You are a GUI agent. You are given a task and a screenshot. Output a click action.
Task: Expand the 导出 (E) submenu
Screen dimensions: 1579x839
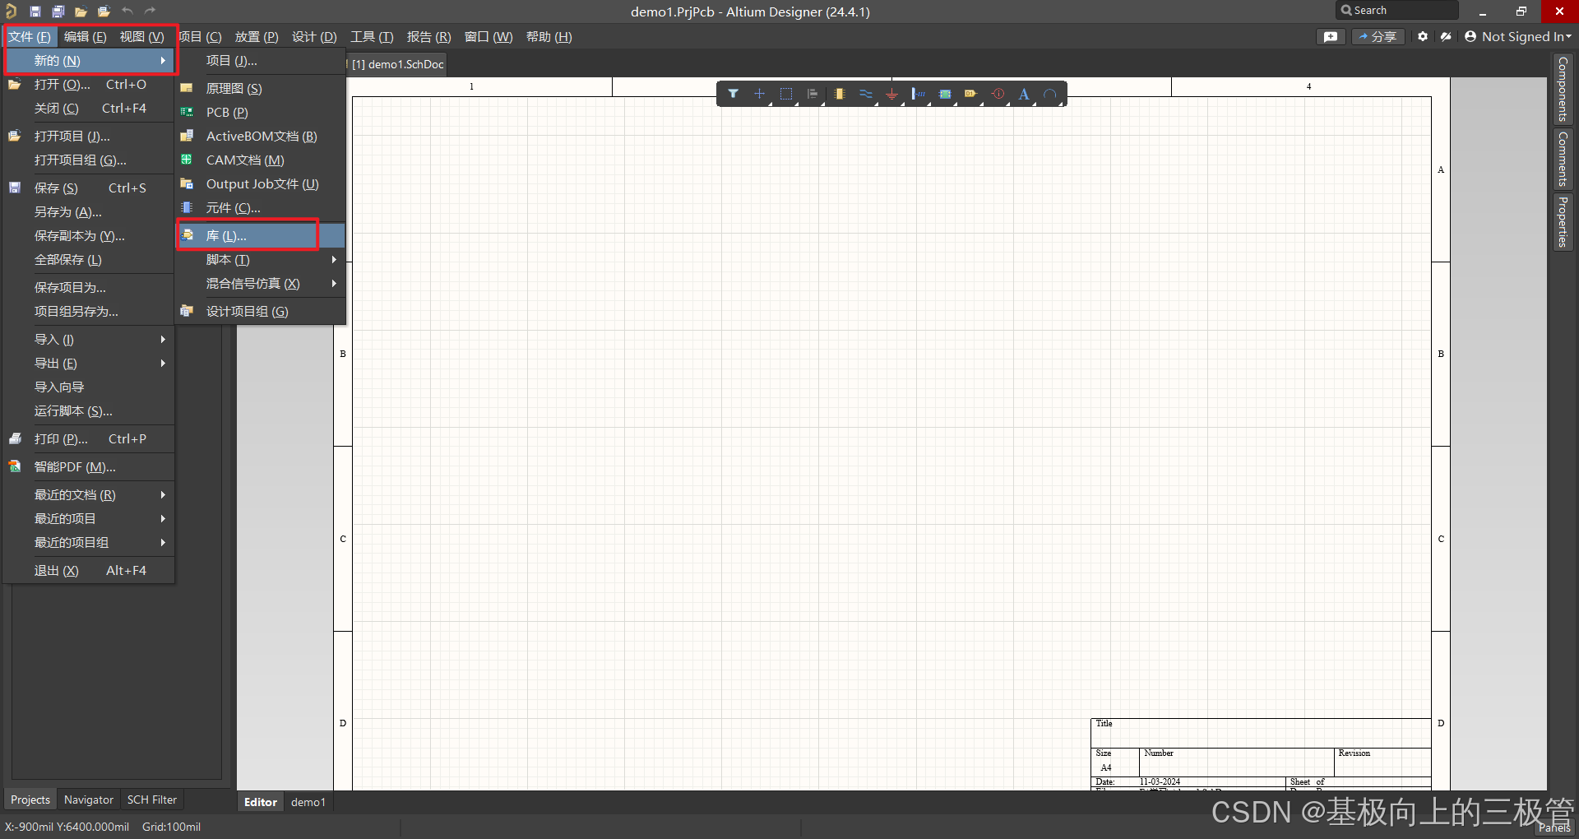pyautogui.click(x=89, y=363)
